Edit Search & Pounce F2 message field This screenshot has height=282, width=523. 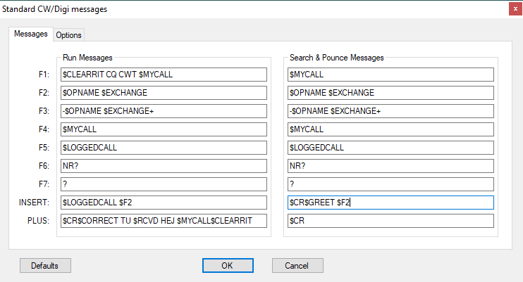[x=390, y=93]
